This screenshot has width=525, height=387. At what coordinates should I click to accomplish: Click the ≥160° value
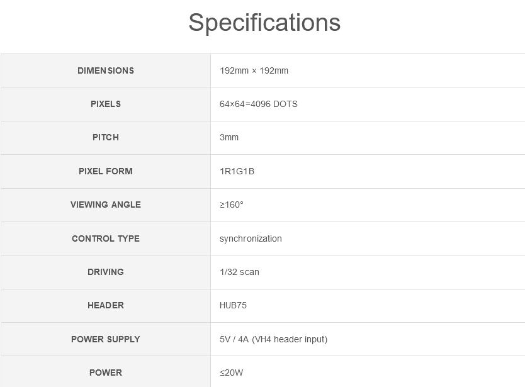pyautogui.click(x=232, y=205)
